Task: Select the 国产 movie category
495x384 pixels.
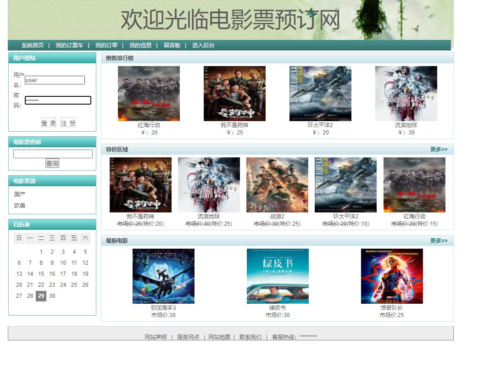Action: (x=19, y=194)
